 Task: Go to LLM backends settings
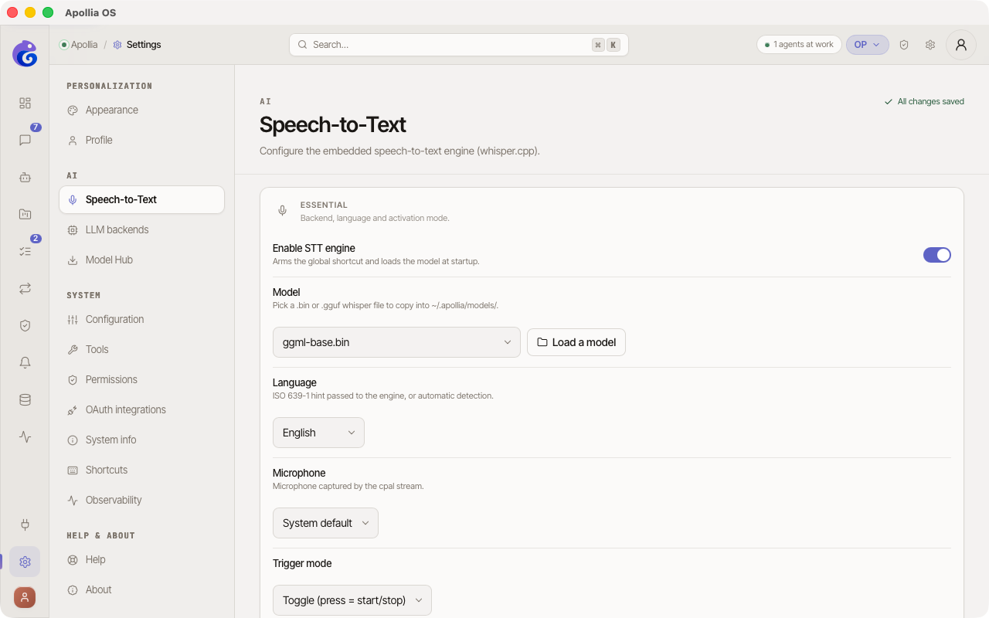[142, 229]
